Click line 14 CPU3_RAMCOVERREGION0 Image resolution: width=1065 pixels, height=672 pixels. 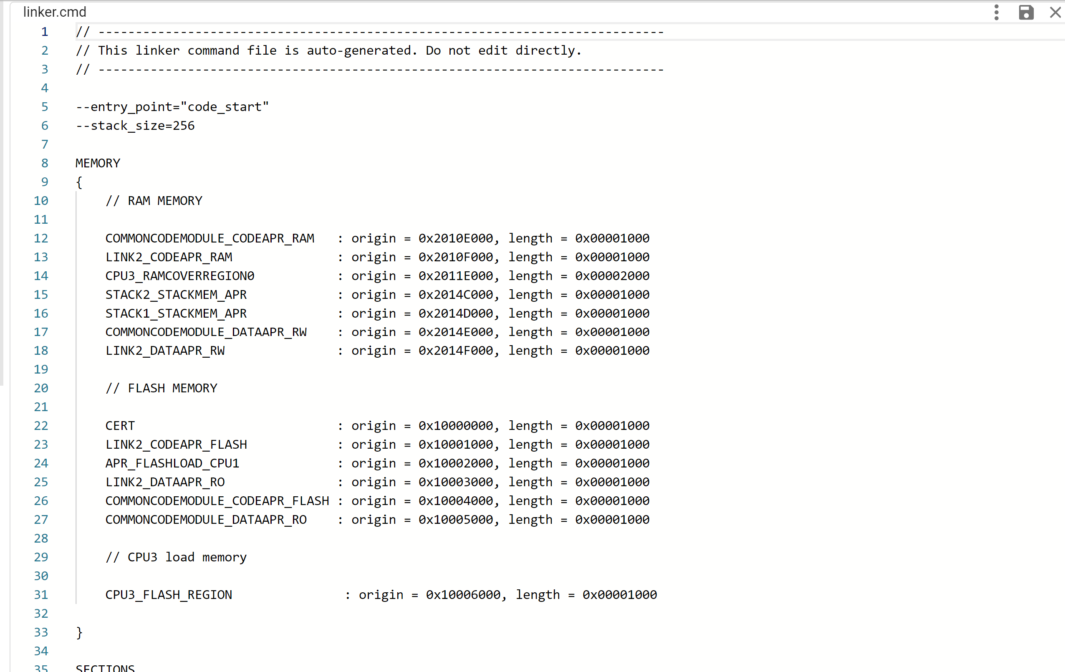coord(179,275)
